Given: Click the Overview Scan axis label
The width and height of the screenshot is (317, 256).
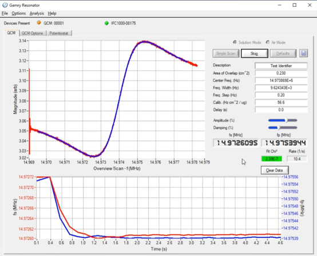Looking at the screenshot, I should [x=117, y=168].
